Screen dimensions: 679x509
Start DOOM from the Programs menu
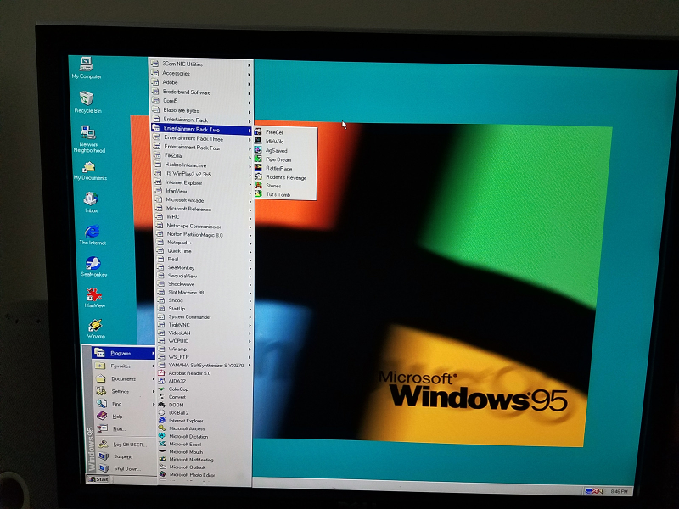pyautogui.click(x=204, y=405)
